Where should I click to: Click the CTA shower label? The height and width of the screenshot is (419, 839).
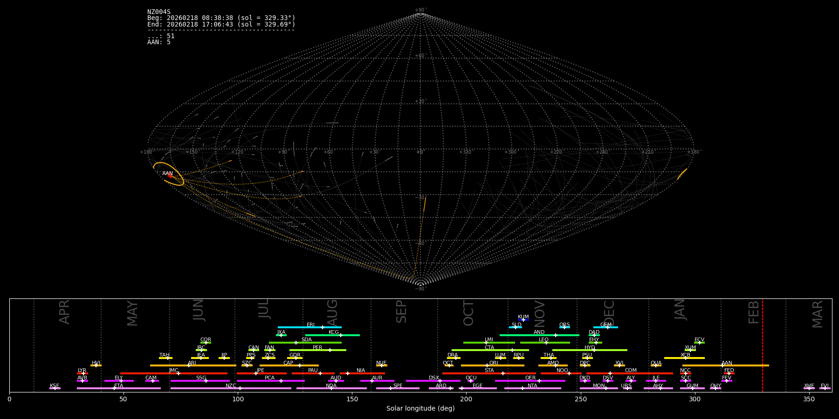(x=489, y=348)
